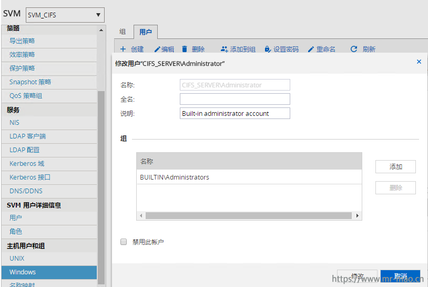This screenshot has height=287, width=428.
Task: Click the disabled 删除 button beside group list
Action: coord(395,188)
